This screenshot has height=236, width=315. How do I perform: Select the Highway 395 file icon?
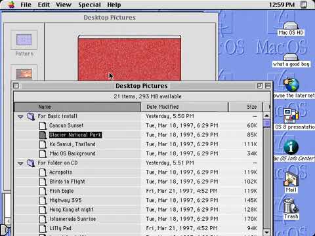[x=43, y=201]
